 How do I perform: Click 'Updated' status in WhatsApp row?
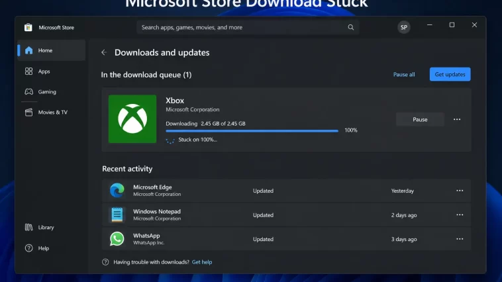(263, 239)
